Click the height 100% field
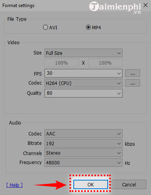 pyautogui.click(x=105, y=63)
